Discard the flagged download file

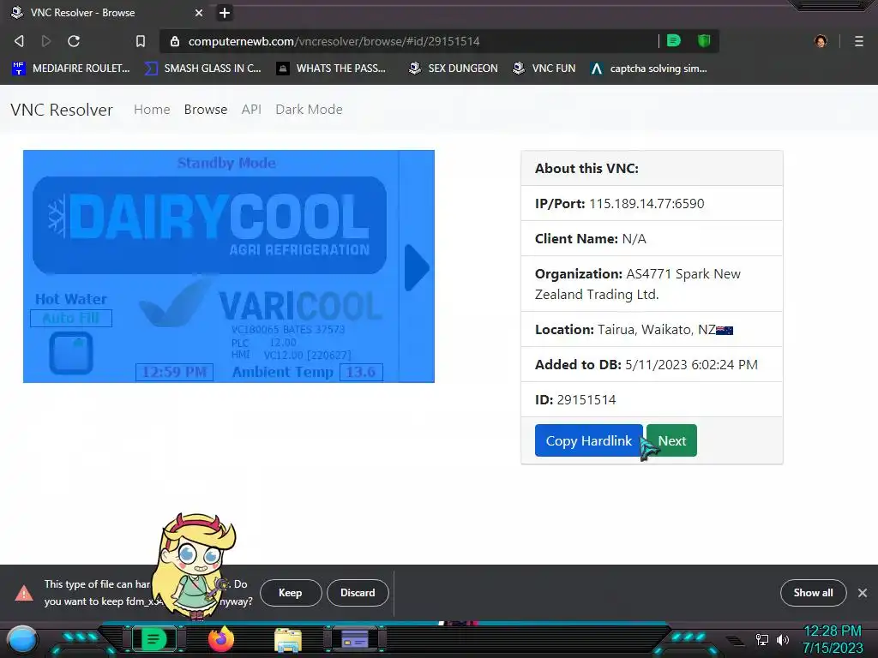358,593
